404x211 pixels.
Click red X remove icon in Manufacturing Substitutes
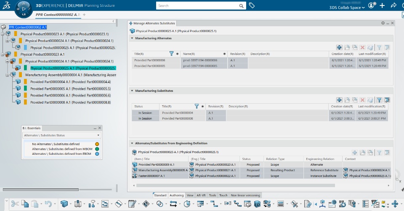362,100
